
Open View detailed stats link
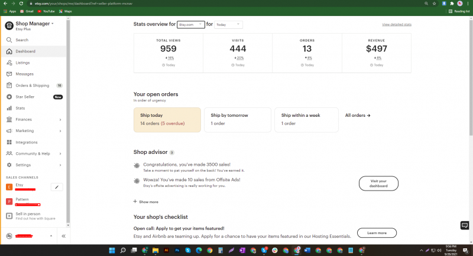tap(397, 24)
